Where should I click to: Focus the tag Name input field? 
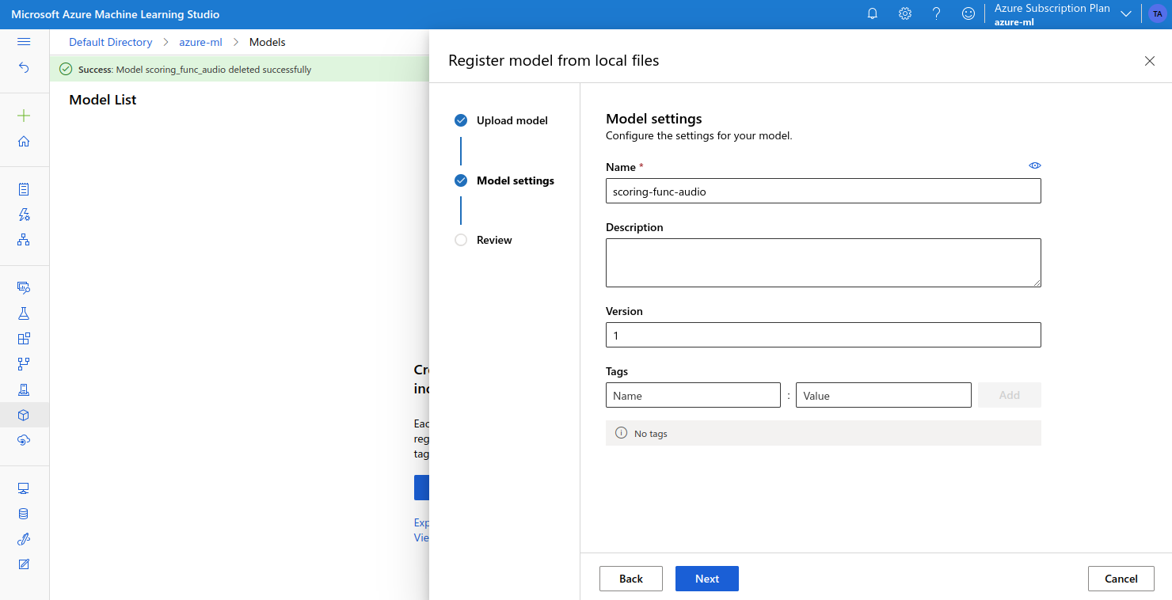click(x=693, y=395)
